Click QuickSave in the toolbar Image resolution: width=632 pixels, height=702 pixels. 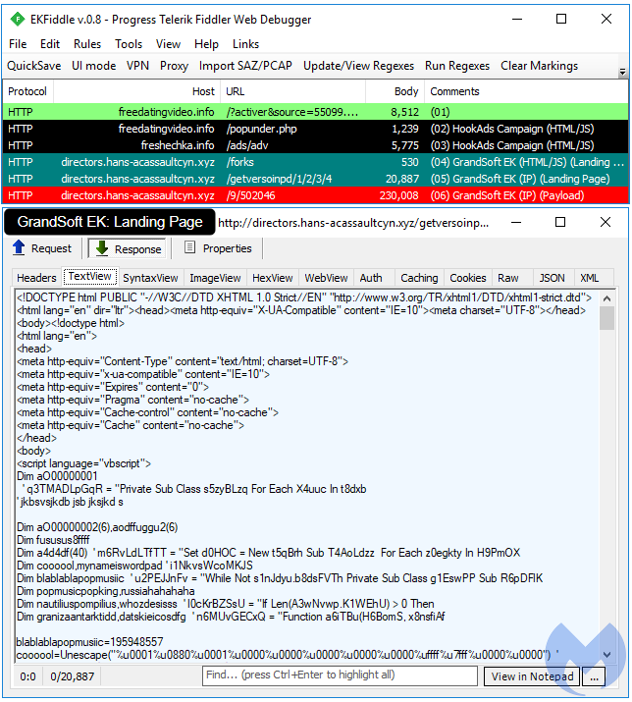[x=34, y=66]
